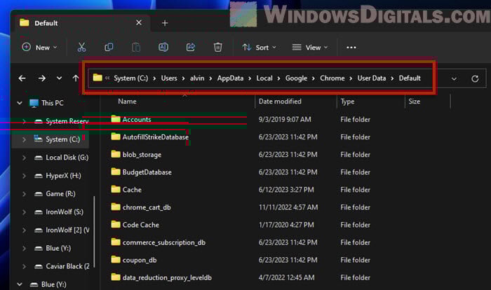The width and height of the screenshot is (491, 290).
Task: Click the Copy icon in toolbar
Action: pos(109,47)
